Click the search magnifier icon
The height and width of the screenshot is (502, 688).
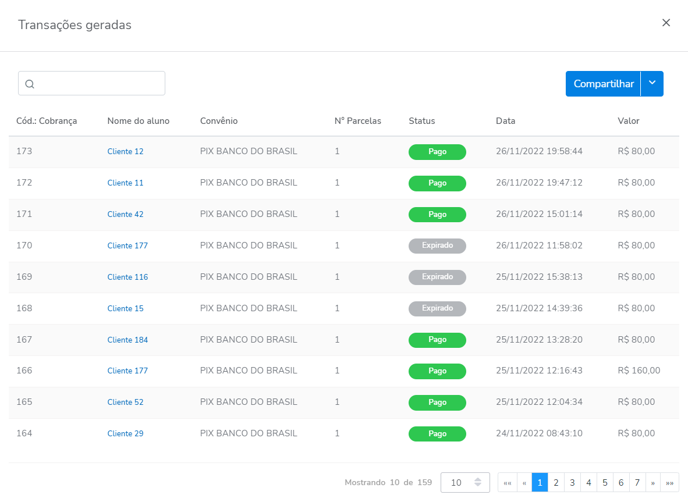30,84
